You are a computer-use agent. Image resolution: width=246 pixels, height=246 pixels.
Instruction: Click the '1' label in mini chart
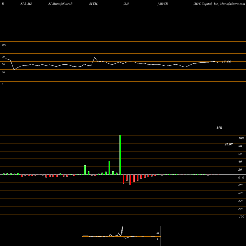(157, 239)
